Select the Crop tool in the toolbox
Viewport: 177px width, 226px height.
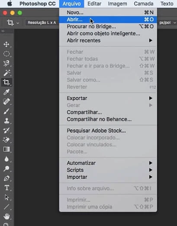(x=6, y=82)
